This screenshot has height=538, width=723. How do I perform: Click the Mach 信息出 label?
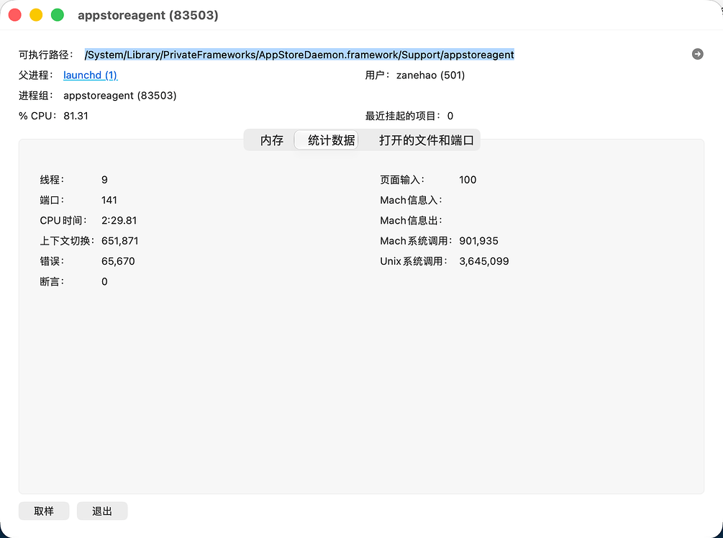tap(411, 220)
